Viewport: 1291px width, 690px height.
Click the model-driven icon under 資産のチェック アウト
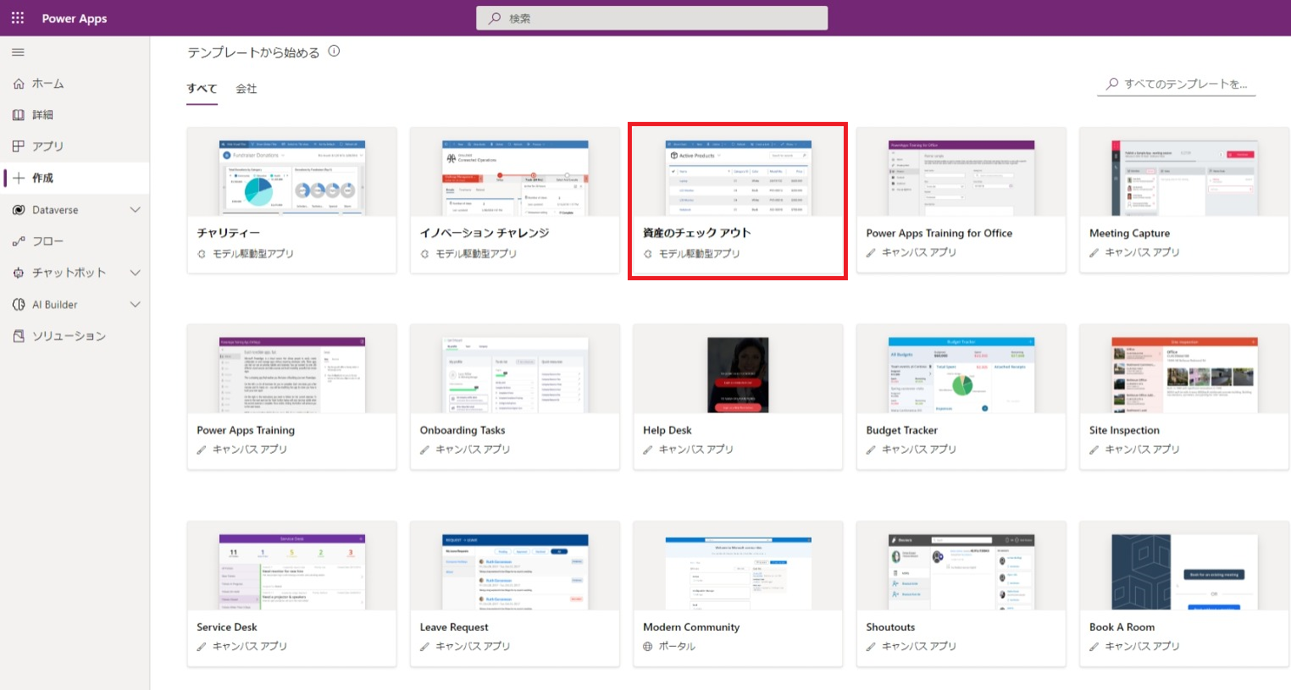point(648,254)
